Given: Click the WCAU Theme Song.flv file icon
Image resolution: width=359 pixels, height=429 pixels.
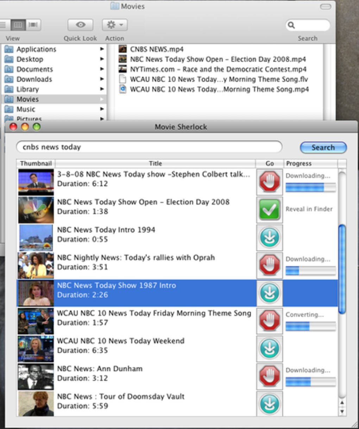Looking at the screenshot, I should pos(122,79).
